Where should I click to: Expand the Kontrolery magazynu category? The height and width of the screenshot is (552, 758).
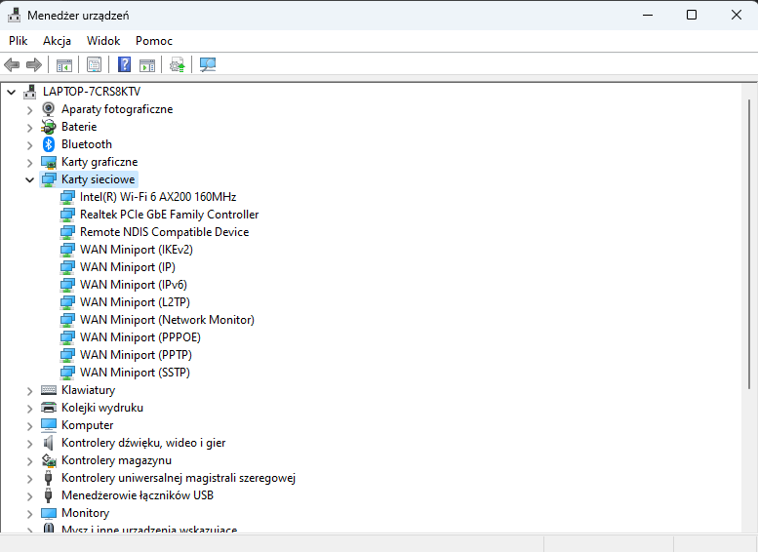point(30,461)
